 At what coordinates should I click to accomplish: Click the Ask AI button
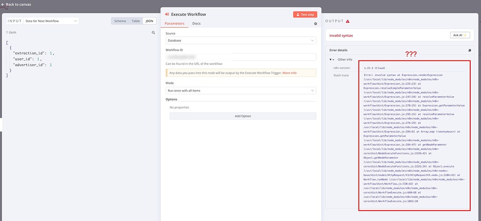459,35
